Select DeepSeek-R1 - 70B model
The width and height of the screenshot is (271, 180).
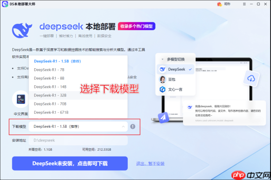[78, 104]
